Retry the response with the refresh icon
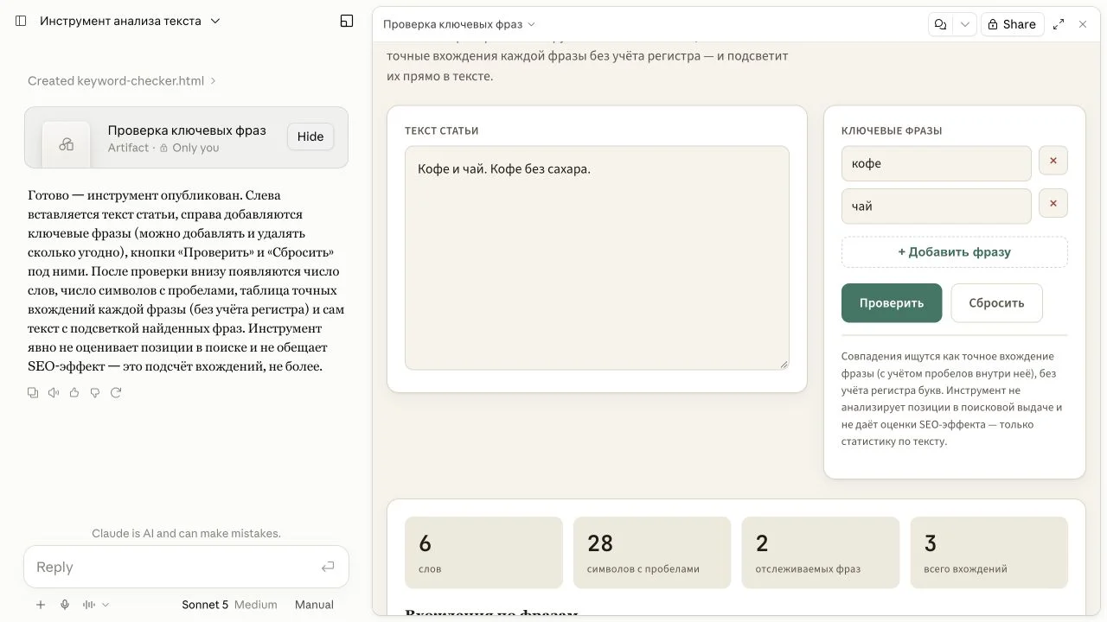Viewport: 1107px width, 622px height. (x=116, y=392)
